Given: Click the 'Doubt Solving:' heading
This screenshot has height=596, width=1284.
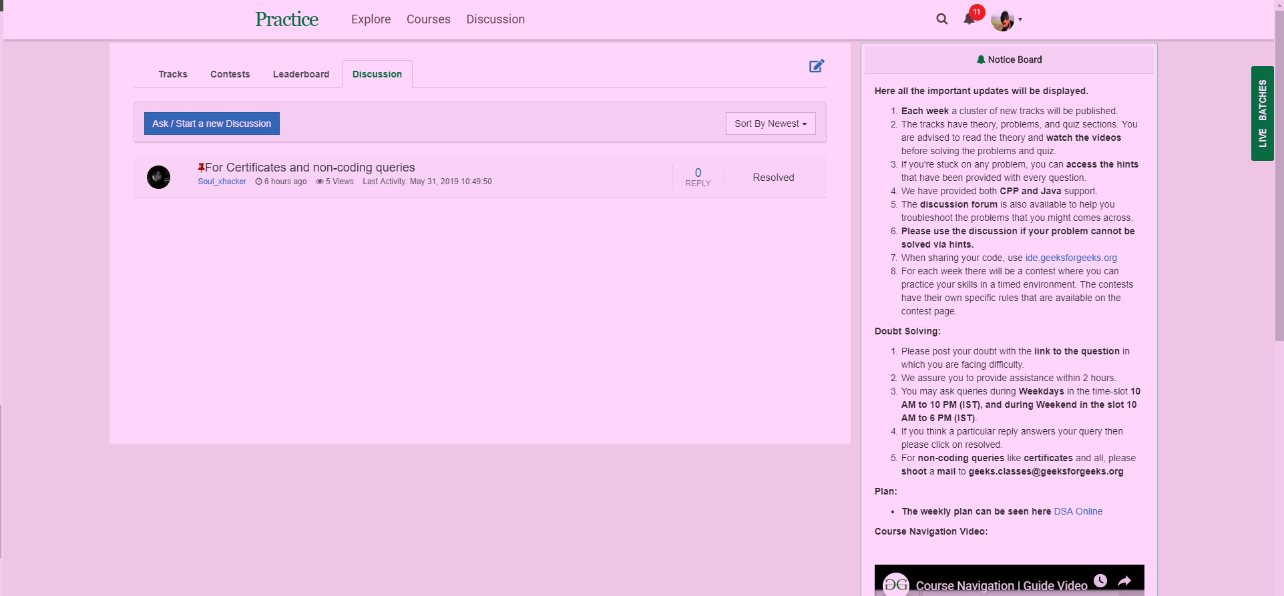Looking at the screenshot, I should coord(907,331).
